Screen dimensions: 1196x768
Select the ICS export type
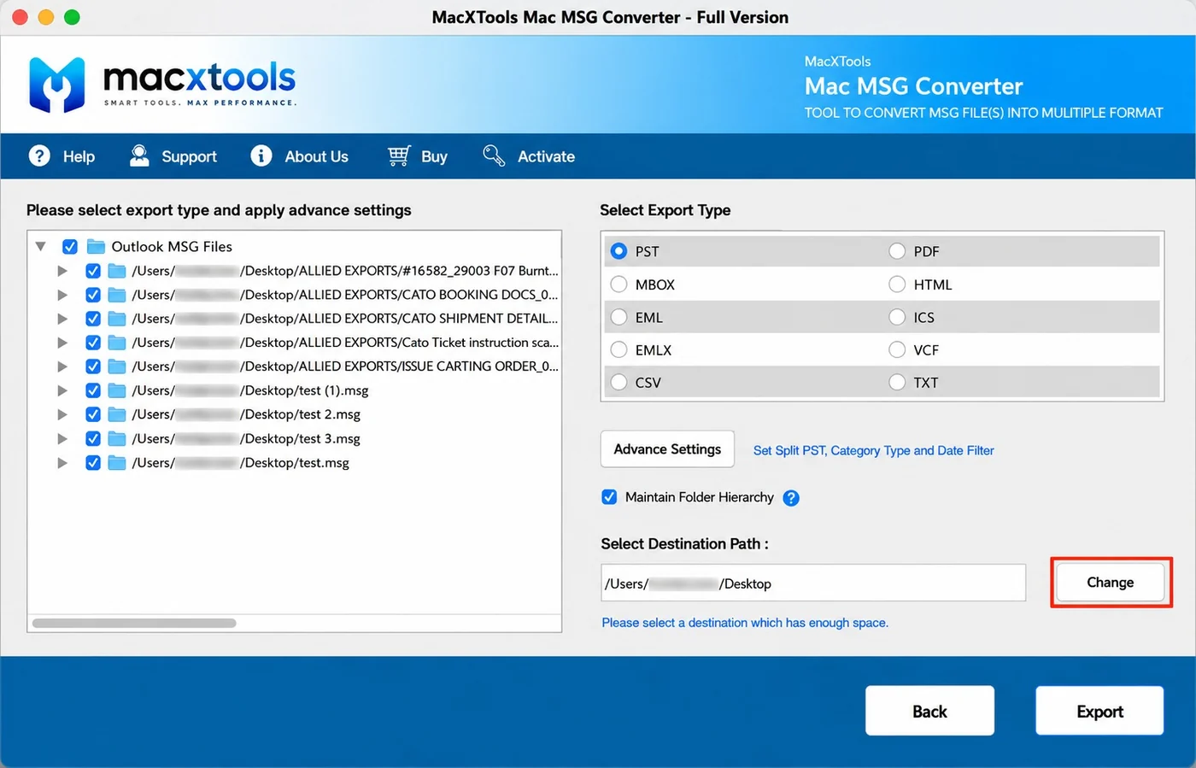(x=897, y=317)
